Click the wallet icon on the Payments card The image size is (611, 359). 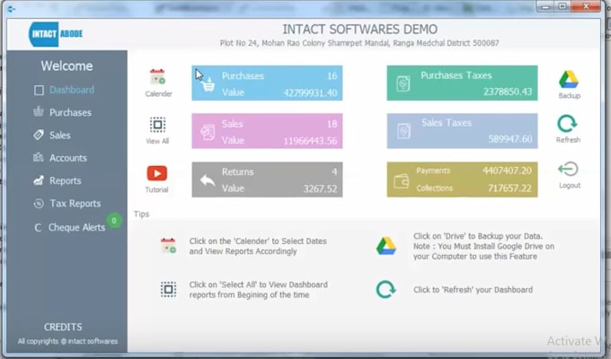[x=401, y=181]
